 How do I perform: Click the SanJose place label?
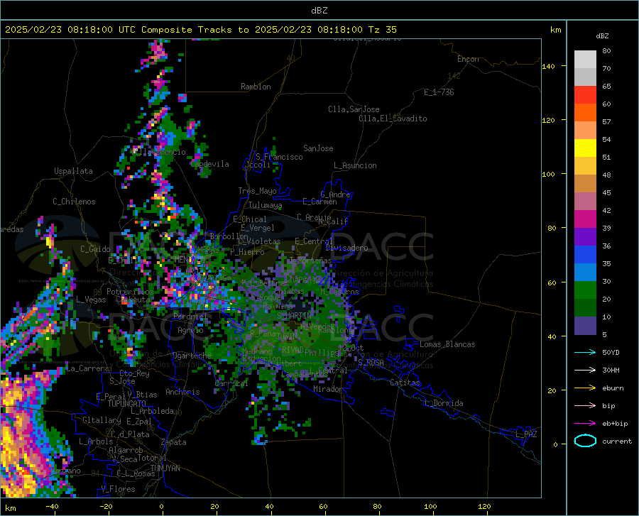point(318,148)
